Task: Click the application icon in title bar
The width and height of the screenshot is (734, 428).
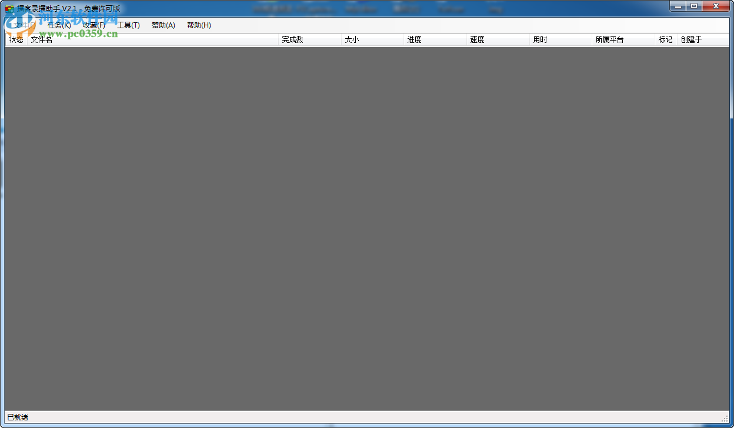Action: (x=8, y=6)
